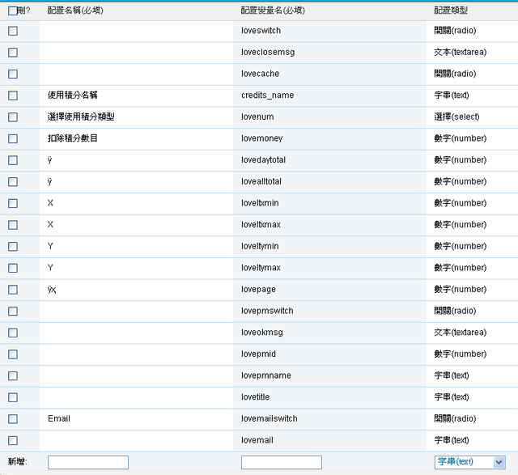Click the 開關(radio) type in loveswitch row
This screenshot has height=475, width=518.
(455, 31)
